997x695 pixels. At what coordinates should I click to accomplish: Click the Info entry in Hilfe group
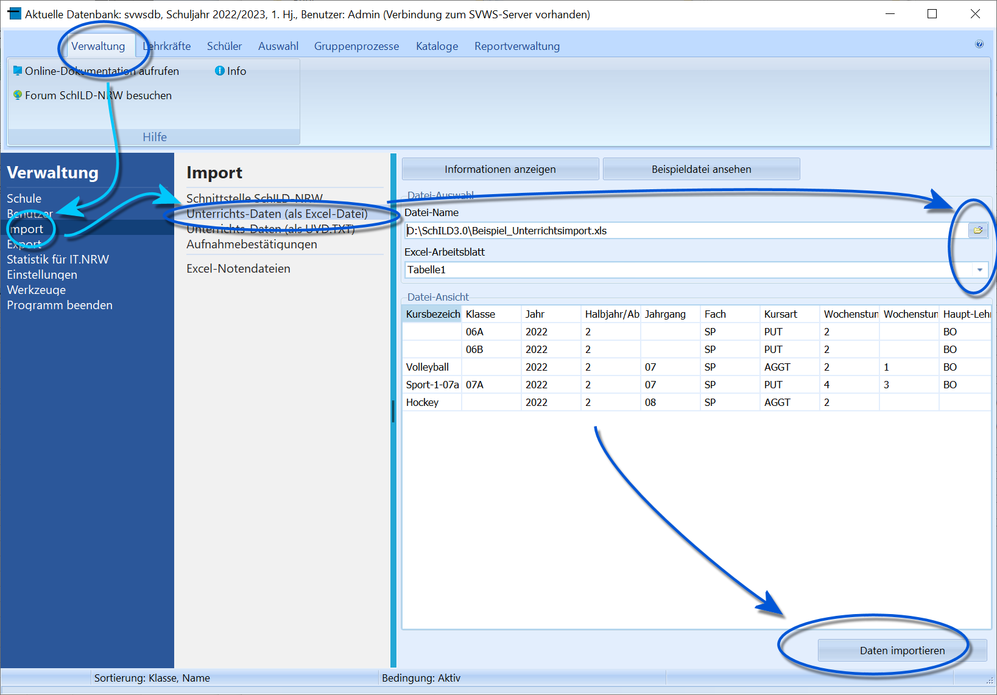(x=231, y=71)
